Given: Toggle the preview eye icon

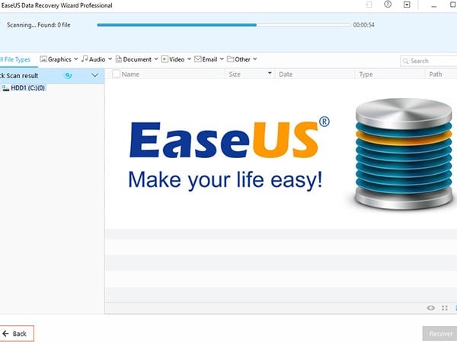Looking at the screenshot, I should click(x=431, y=308).
